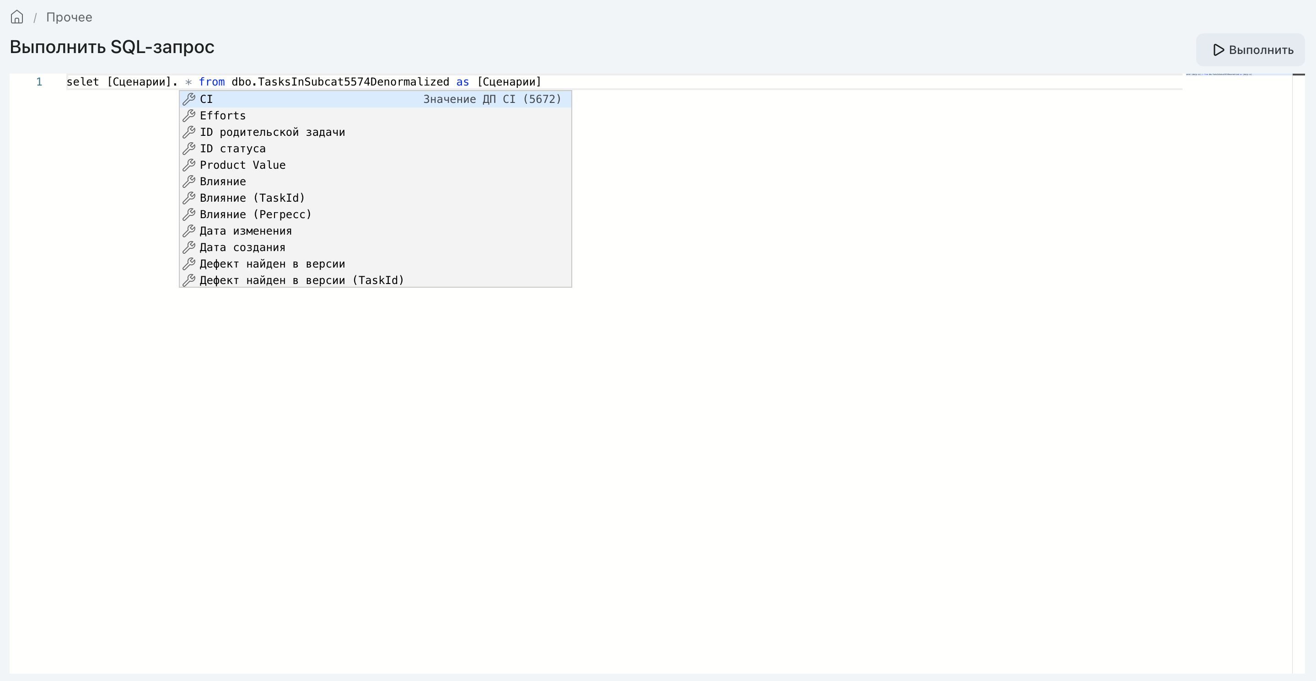This screenshot has height=681, width=1316.
Task: Click wrench icon beside CI
Action: point(189,99)
